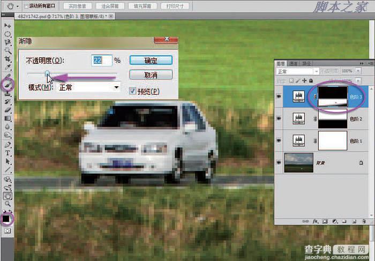Select the Eyedropper tool
375x261 pixels.
tap(7, 68)
